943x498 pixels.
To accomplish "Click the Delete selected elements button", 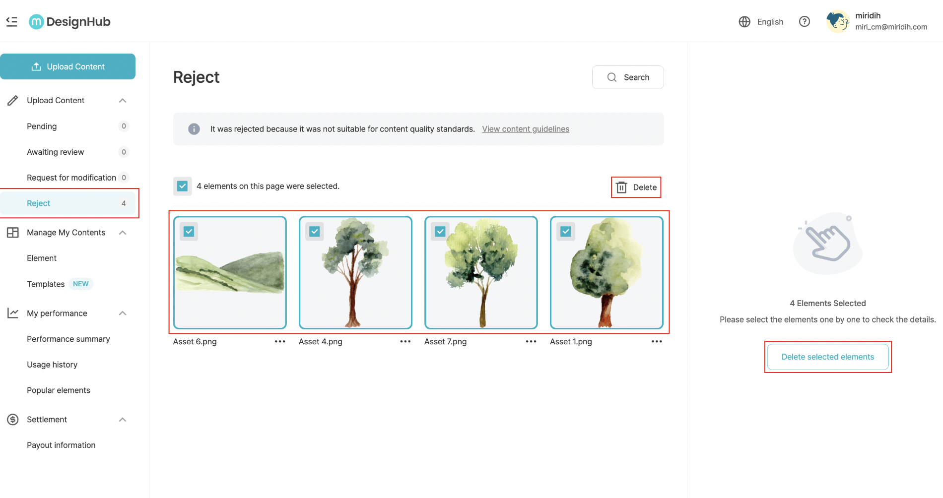I will pyautogui.click(x=827, y=357).
